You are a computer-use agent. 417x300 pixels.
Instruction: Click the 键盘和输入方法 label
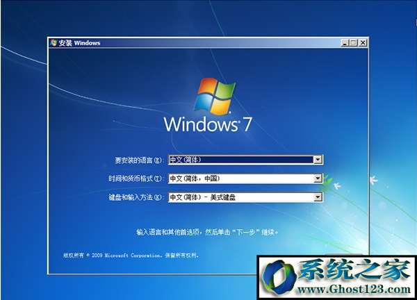point(135,197)
